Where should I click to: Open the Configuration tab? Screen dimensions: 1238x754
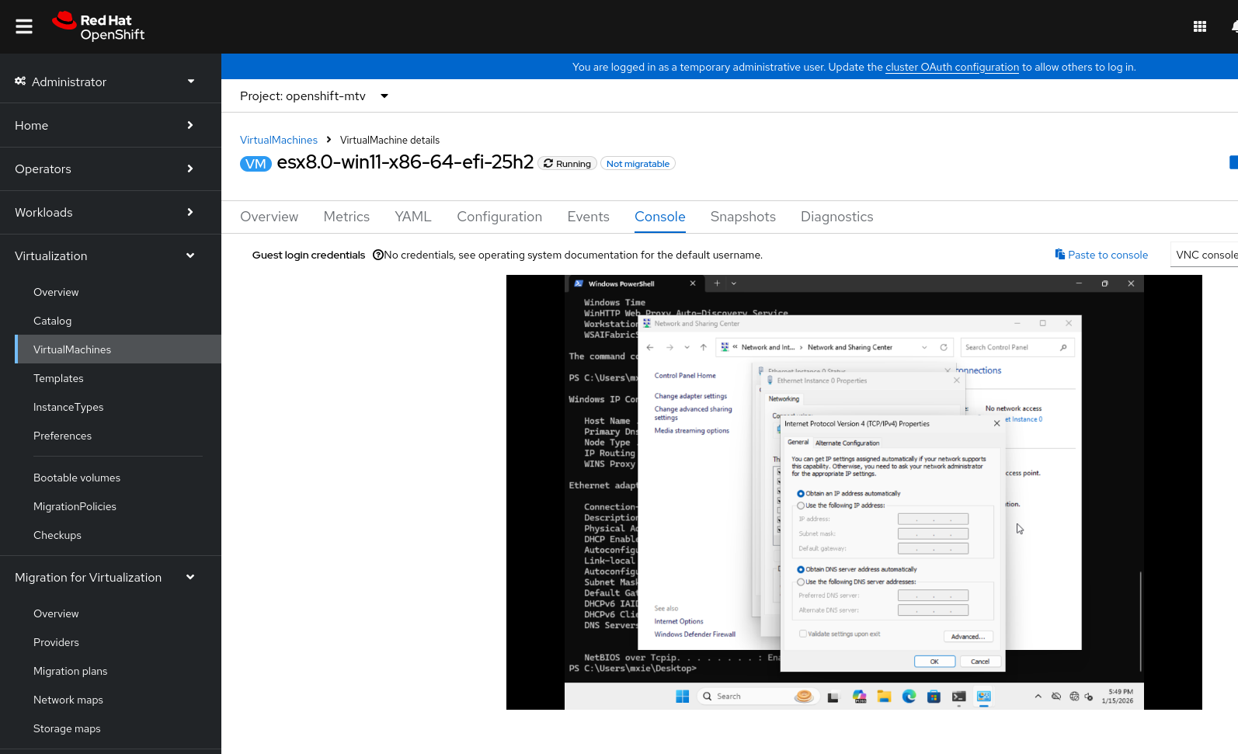(499, 217)
